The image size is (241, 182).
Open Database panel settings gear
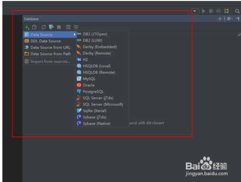point(230,19)
